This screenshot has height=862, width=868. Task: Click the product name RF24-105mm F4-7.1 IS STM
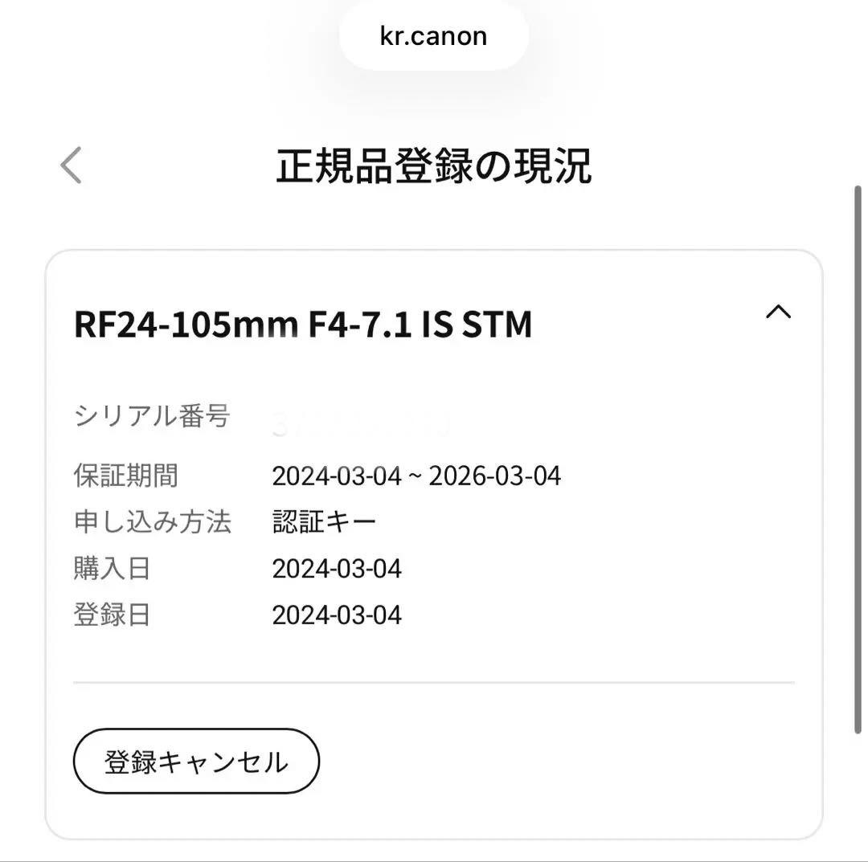[x=303, y=325]
